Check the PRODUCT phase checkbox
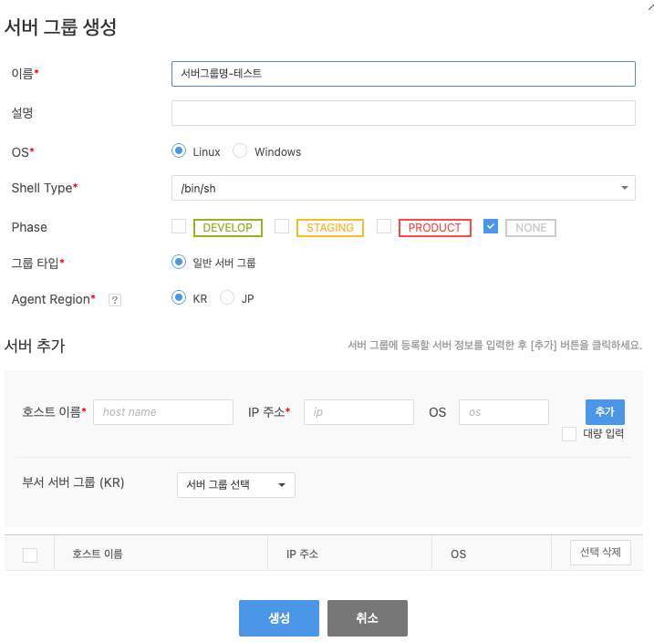The width and height of the screenshot is (654, 642). 384,226
